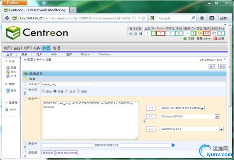234x160 pixels.
Task: Open the 报告 main menu
Action: click(37, 48)
